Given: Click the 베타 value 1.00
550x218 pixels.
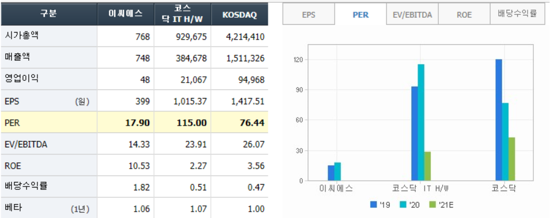Looking at the screenshot, I should tap(257, 209).
